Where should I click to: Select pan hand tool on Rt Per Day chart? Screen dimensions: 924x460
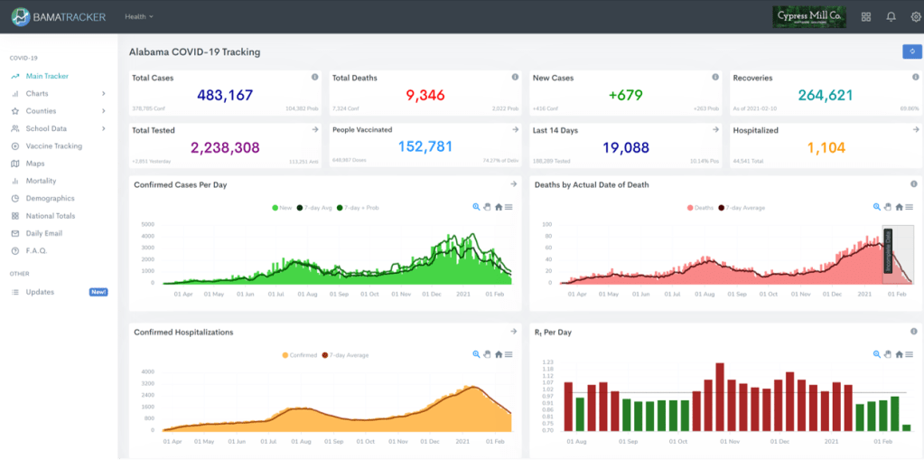(x=887, y=354)
